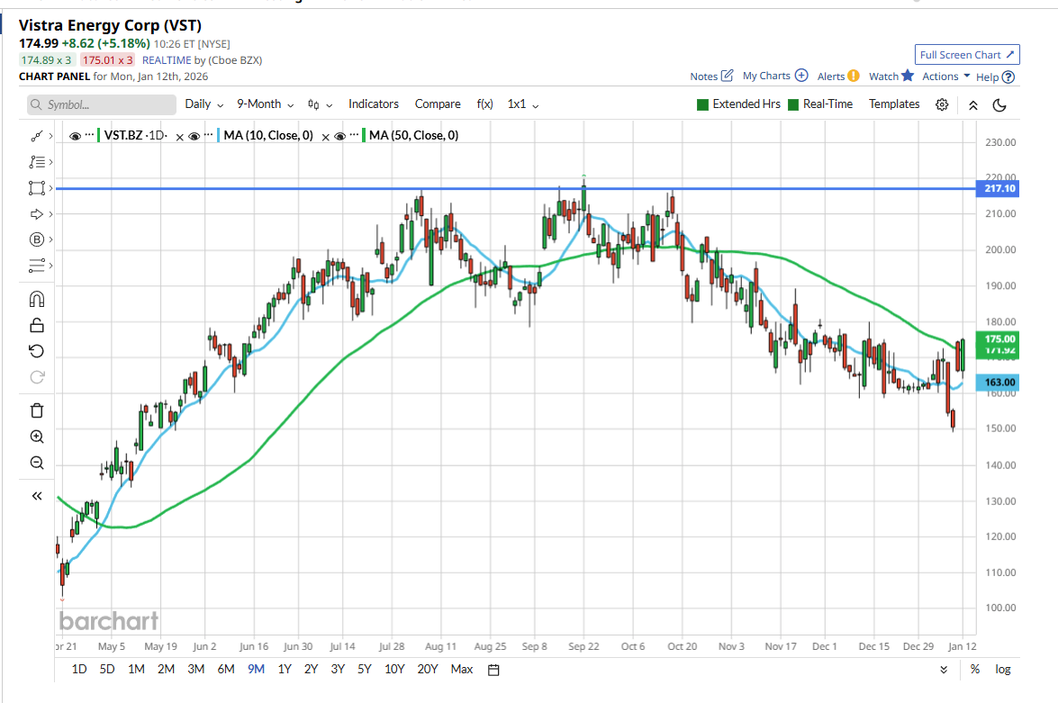This screenshot has height=703, width=1058.
Task: Click the Symbol search field
Action: pyautogui.click(x=102, y=104)
